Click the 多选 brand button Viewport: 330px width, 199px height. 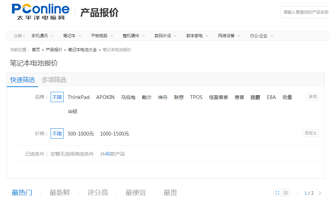point(313,97)
